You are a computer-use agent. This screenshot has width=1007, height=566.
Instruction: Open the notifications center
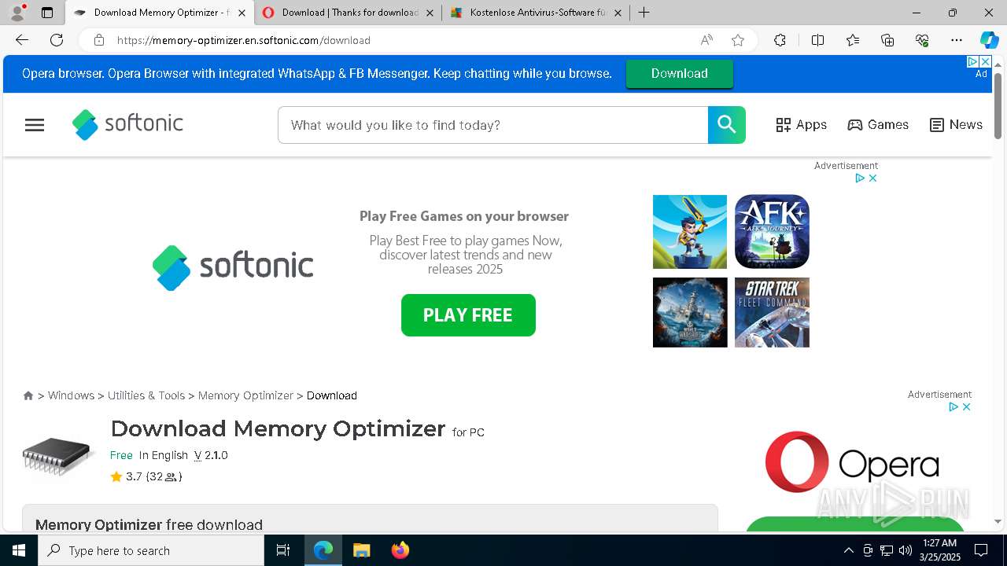coord(981,550)
